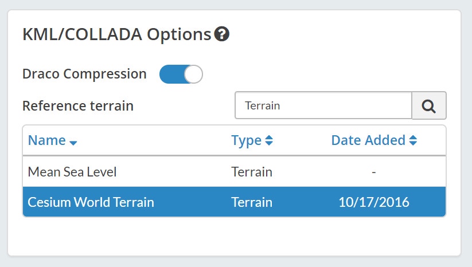The image size is (472, 267).
Task: Click the KML/COLLADA Options heading
Action: coord(116,34)
